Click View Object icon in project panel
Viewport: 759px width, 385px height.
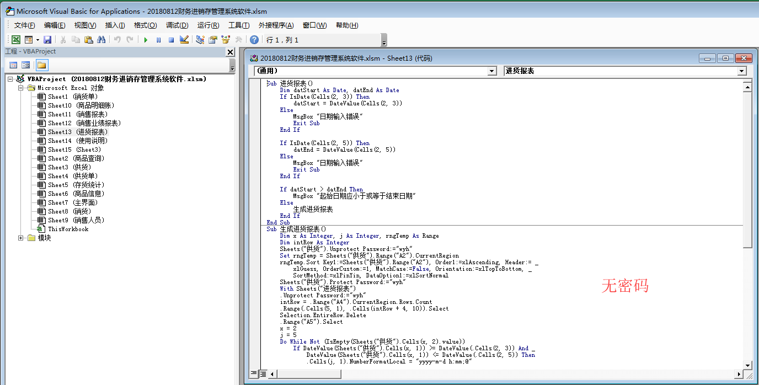(25, 65)
